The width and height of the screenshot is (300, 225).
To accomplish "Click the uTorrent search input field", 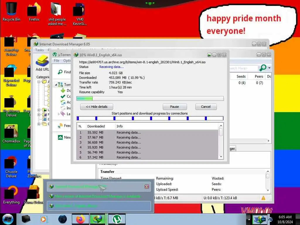I will (x=243, y=68).
